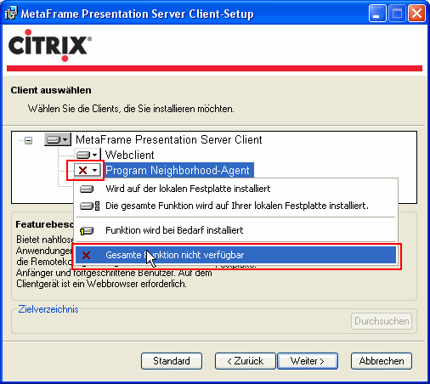
Task: Click the hard drive icon next to MetaFrame Presentation Server Client
Action: coord(54,139)
